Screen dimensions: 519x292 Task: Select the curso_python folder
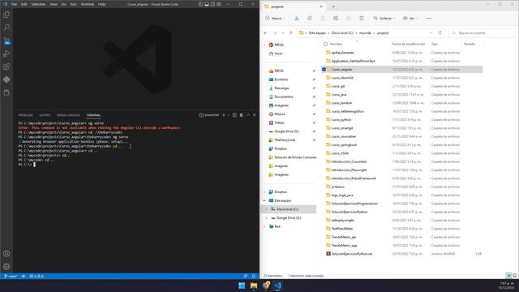click(341, 120)
